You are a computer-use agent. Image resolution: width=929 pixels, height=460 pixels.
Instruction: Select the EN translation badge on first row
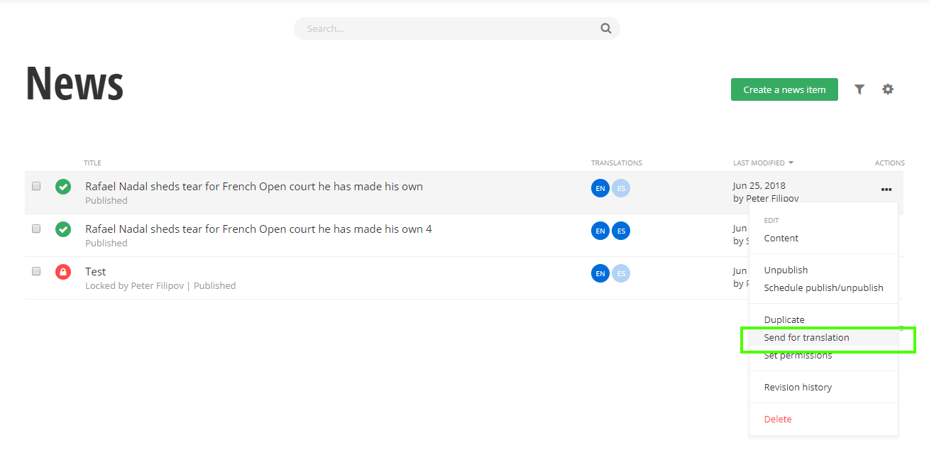pyautogui.click(x=600, y=188)
